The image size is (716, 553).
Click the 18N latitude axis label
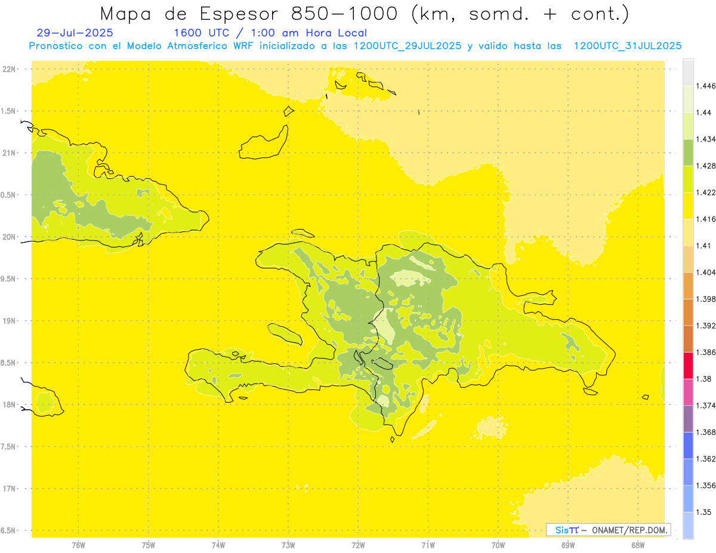point(9,404)
